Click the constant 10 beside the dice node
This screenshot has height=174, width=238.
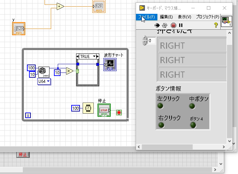tap(32, 74)
